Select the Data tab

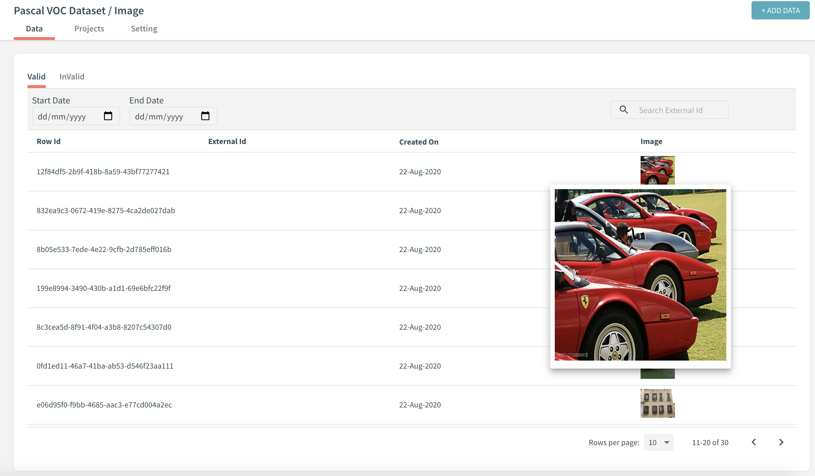[34, 29]
